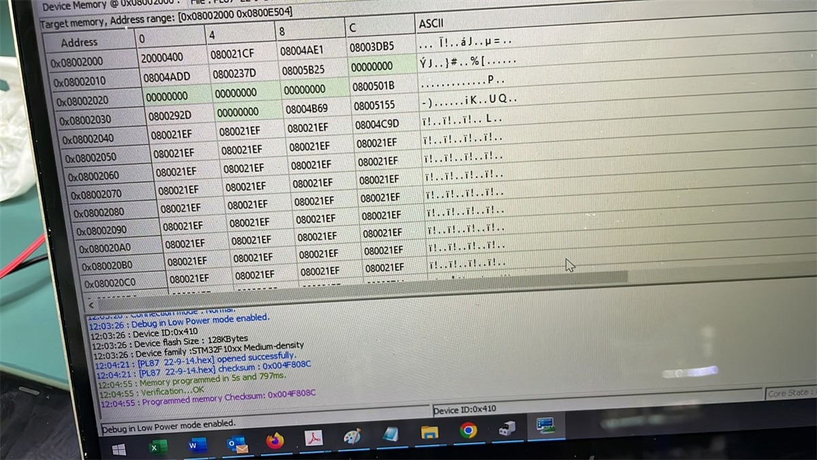This screenshot has width=817, height=460.
Task: Open the USB device app in taskbar
Action: pyautogui.click(x=507, y=428)
